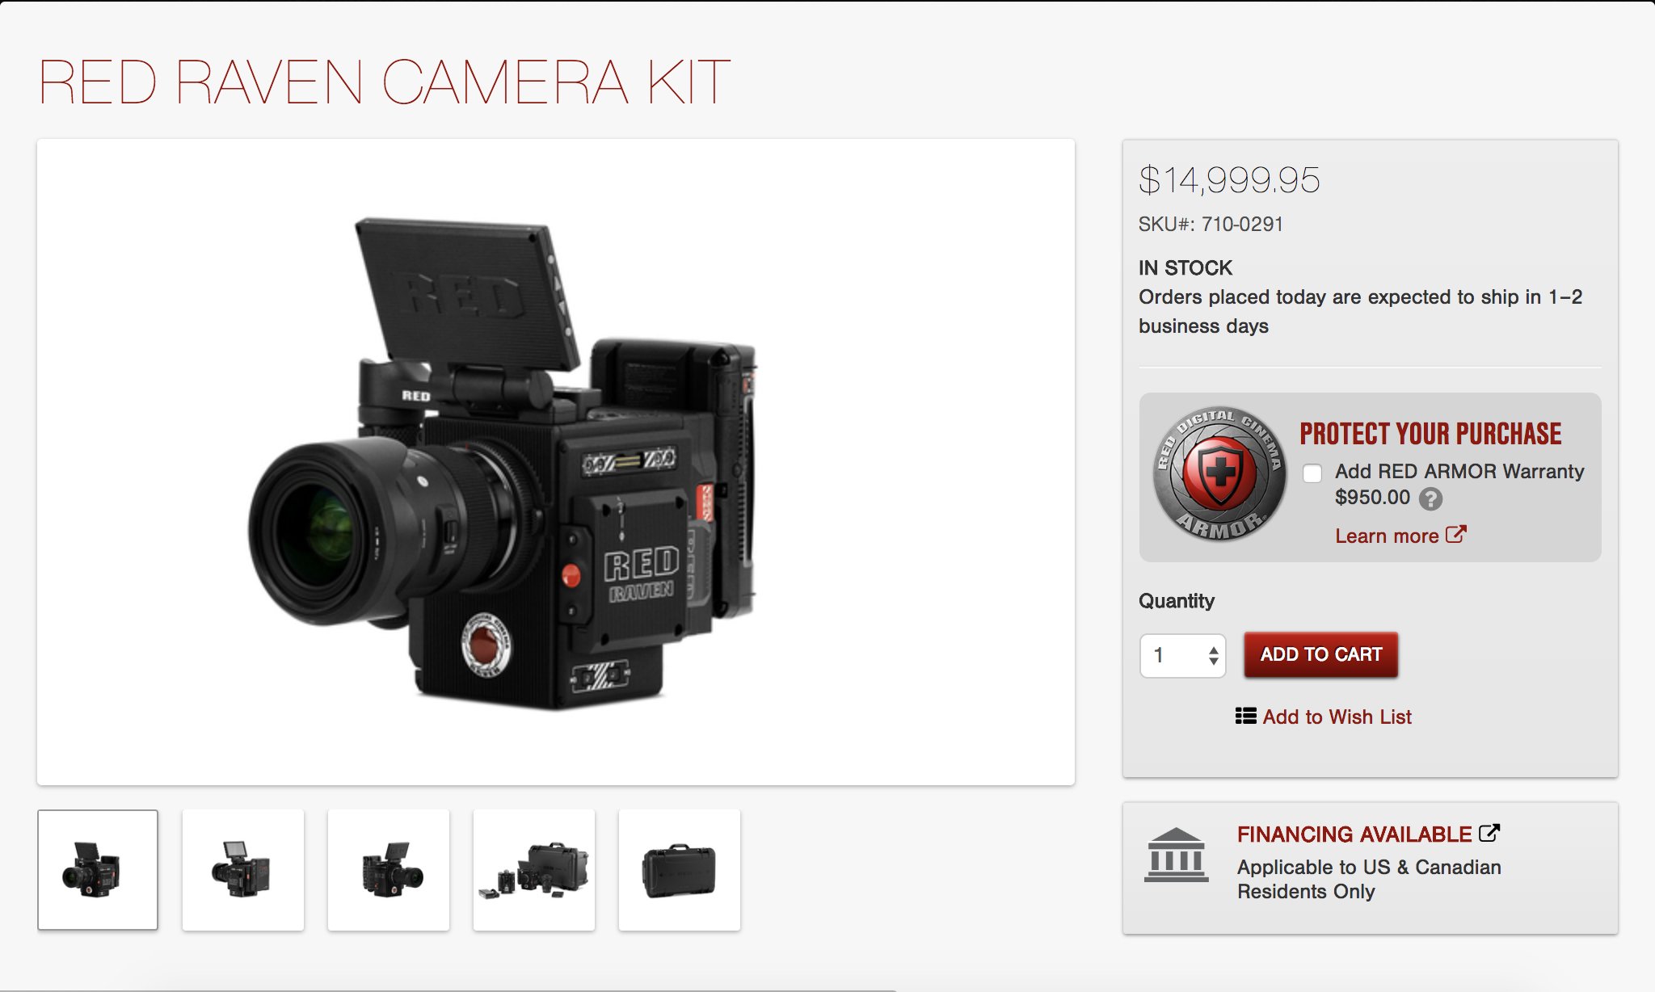Click the PROTECT YOUR PURCHASE heading
Image resolution: width=1655 pixels, height=992 pixels.
[1430, 434]
